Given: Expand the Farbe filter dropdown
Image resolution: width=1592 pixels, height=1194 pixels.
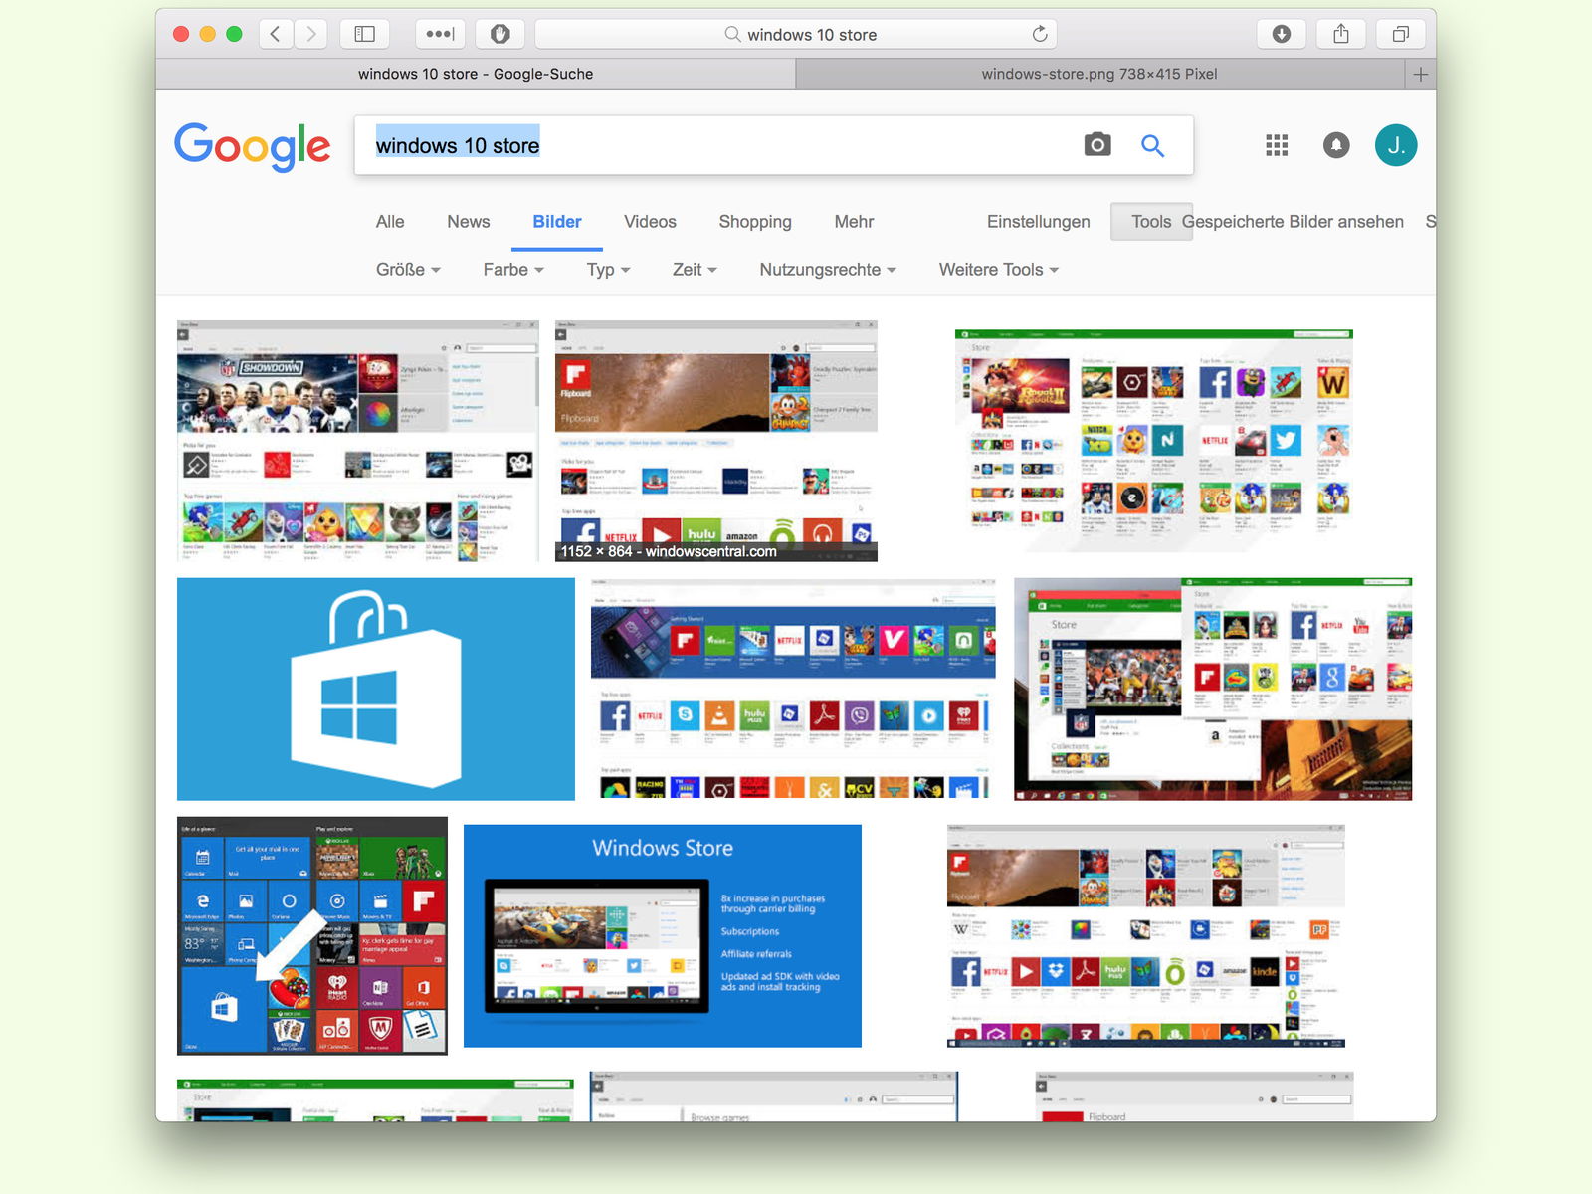Looking at the screenshot, I should coord(513,270).
